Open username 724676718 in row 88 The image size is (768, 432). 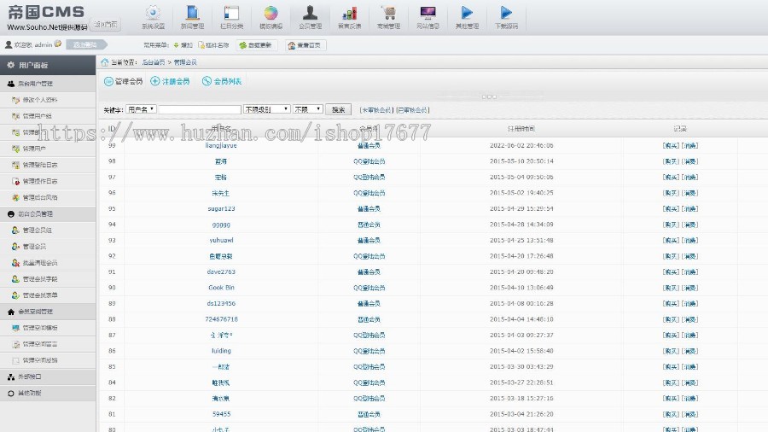221,319
